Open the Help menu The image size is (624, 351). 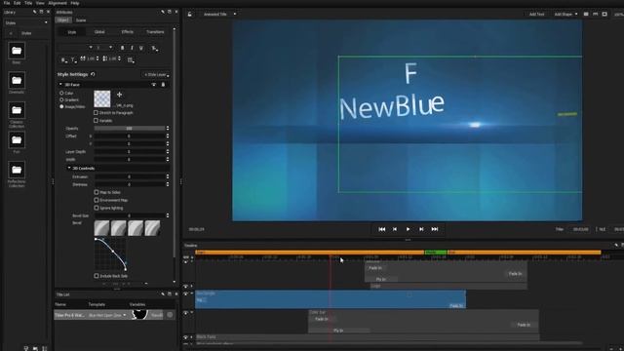[x=74, y=3]
